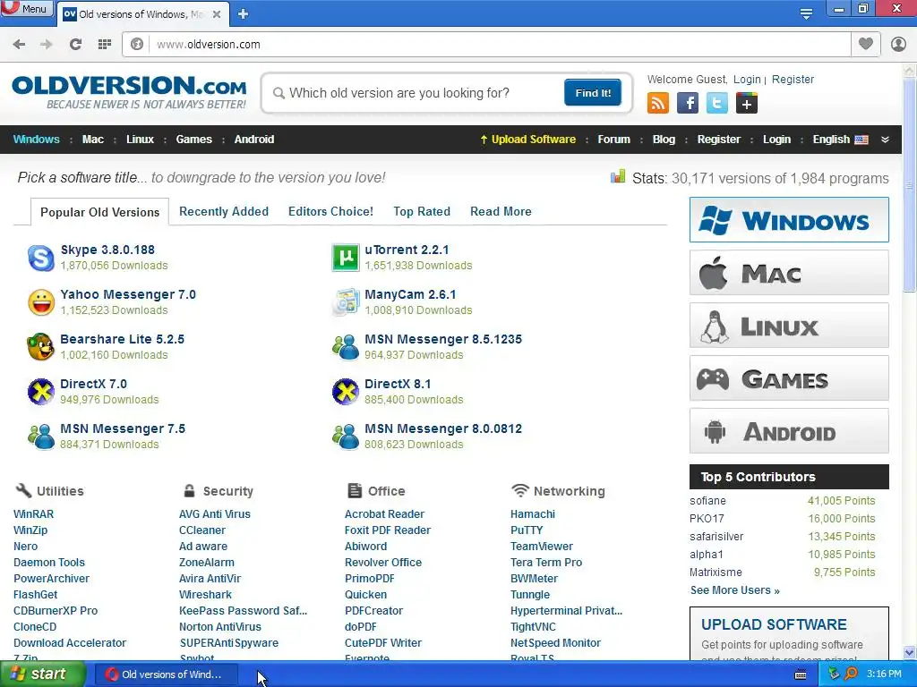Open the Foxit PDF Reader link

pos(388,530)
